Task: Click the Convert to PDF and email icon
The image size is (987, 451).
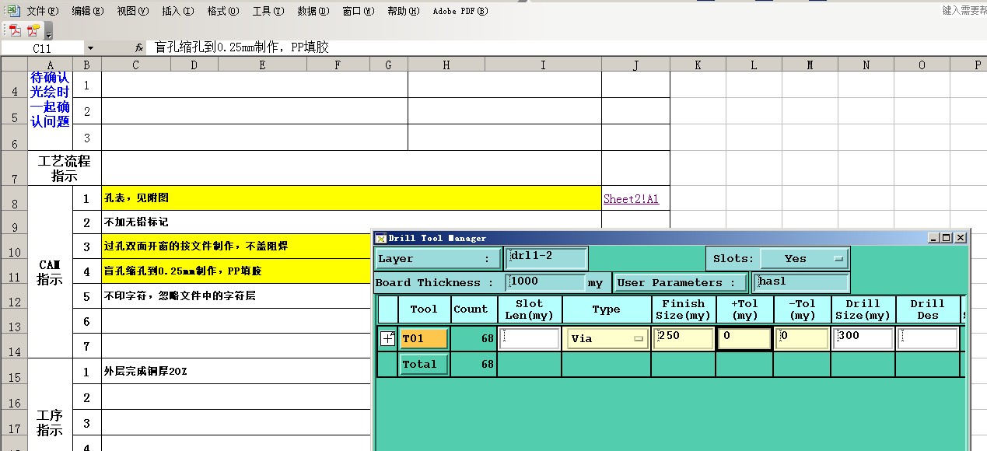Action: tap(33, 30)
